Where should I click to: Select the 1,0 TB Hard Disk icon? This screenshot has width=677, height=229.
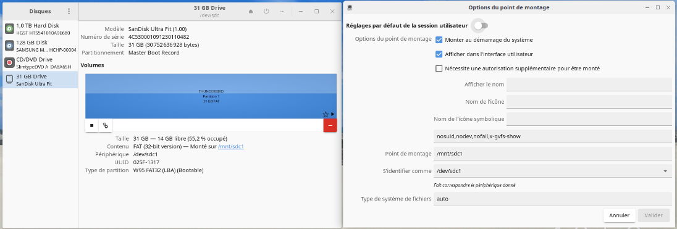pos(9,29)
